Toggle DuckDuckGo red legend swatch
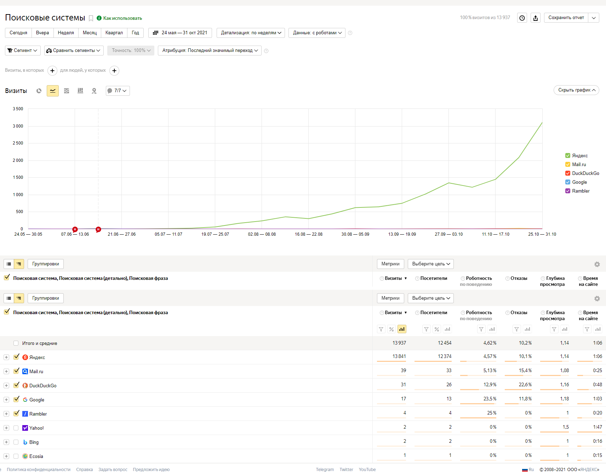The height and width of the screenshot is (476, 606). point(568,173)
